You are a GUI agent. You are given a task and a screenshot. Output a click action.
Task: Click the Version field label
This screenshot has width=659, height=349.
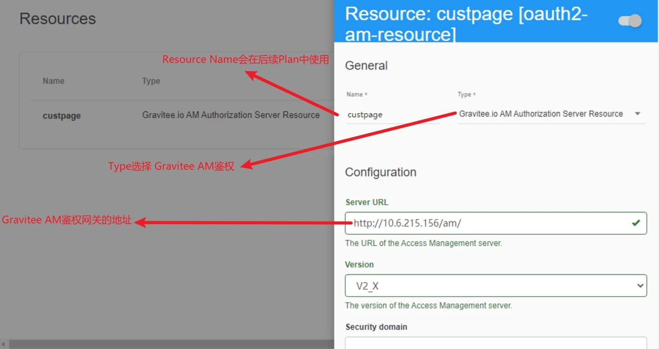coord(359,265)
